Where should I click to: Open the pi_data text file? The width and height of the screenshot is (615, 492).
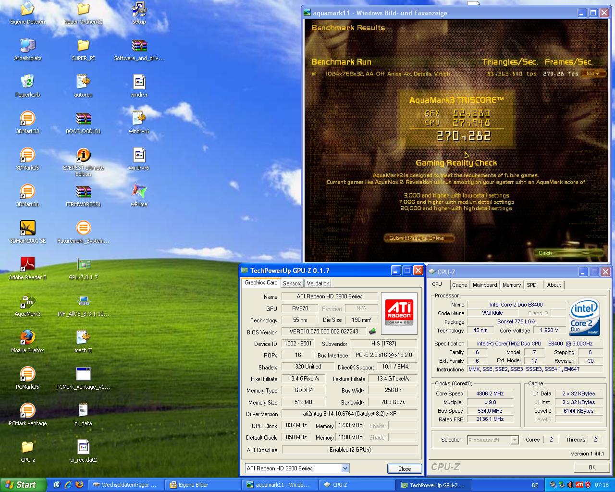(83, 410)
